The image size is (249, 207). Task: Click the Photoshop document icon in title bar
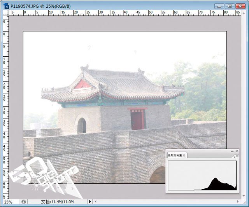click(x=6, y=6)
